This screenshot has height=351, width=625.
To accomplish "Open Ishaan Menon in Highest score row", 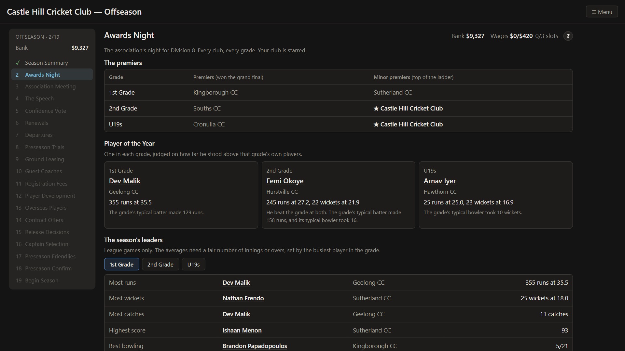I will tap(242, 331).
